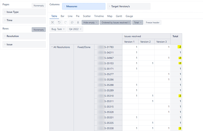Select issue row S-35311
This screenshot has width=203, height=131.
pyautogui.click(x=108, y=101)
